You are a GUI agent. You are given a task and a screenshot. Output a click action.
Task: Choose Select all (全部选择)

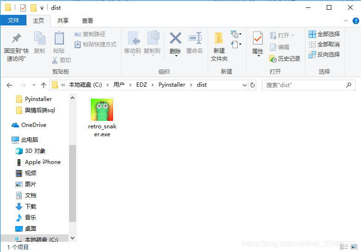pos(324,34)
